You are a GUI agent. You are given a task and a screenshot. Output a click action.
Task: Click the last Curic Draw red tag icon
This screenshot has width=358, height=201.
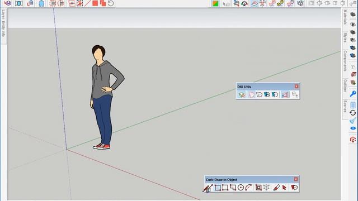294,188
